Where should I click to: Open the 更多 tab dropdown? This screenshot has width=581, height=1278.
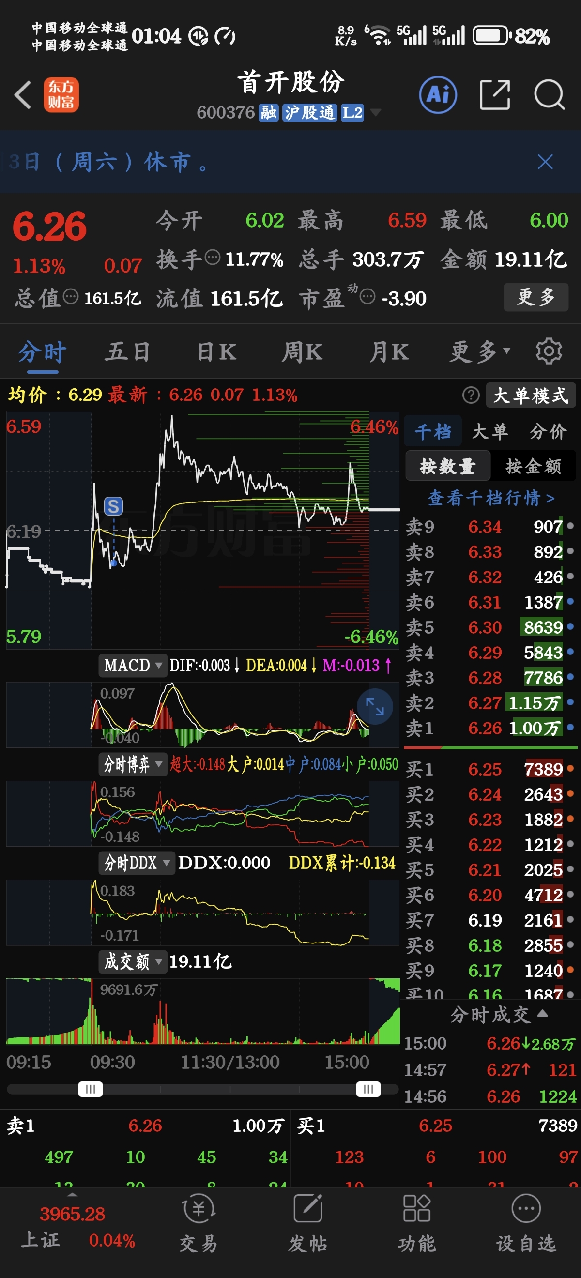click(480, 351)
